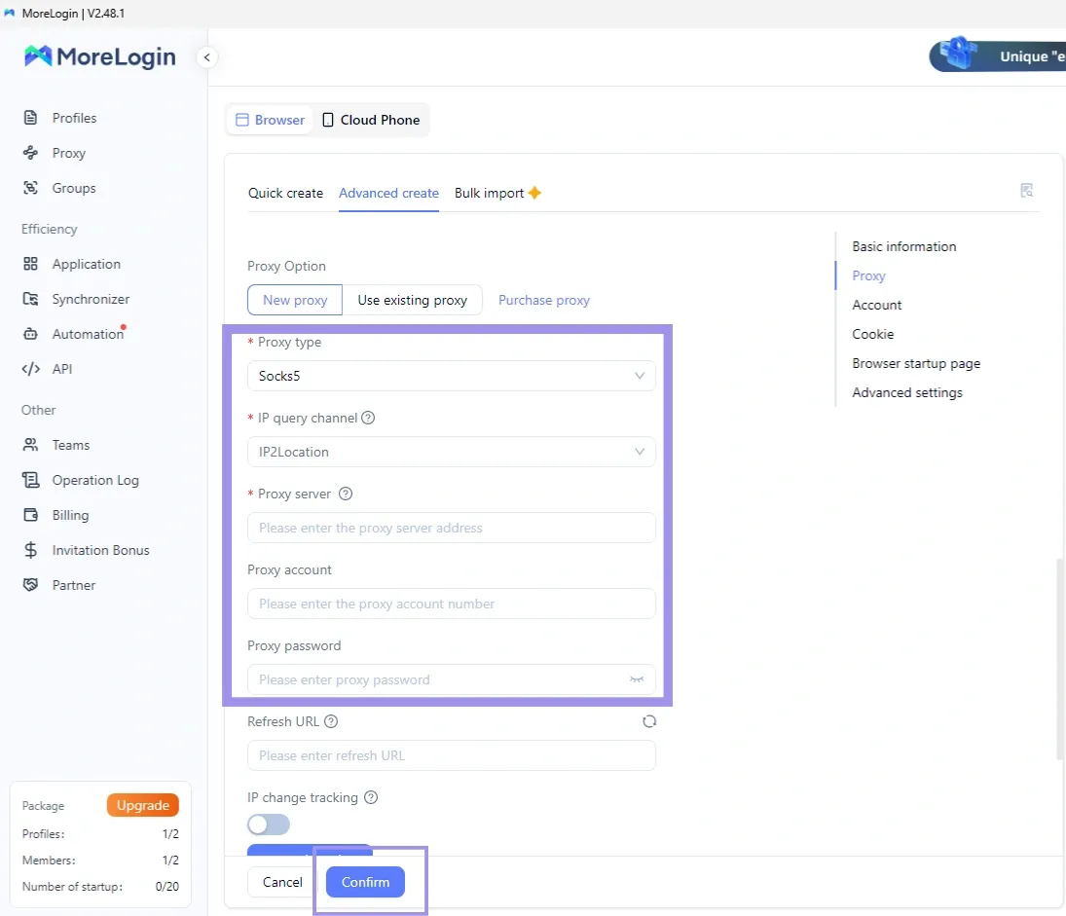Click the document search icon at top right
The image size is (1066, 916).
tap(1026, 191)
